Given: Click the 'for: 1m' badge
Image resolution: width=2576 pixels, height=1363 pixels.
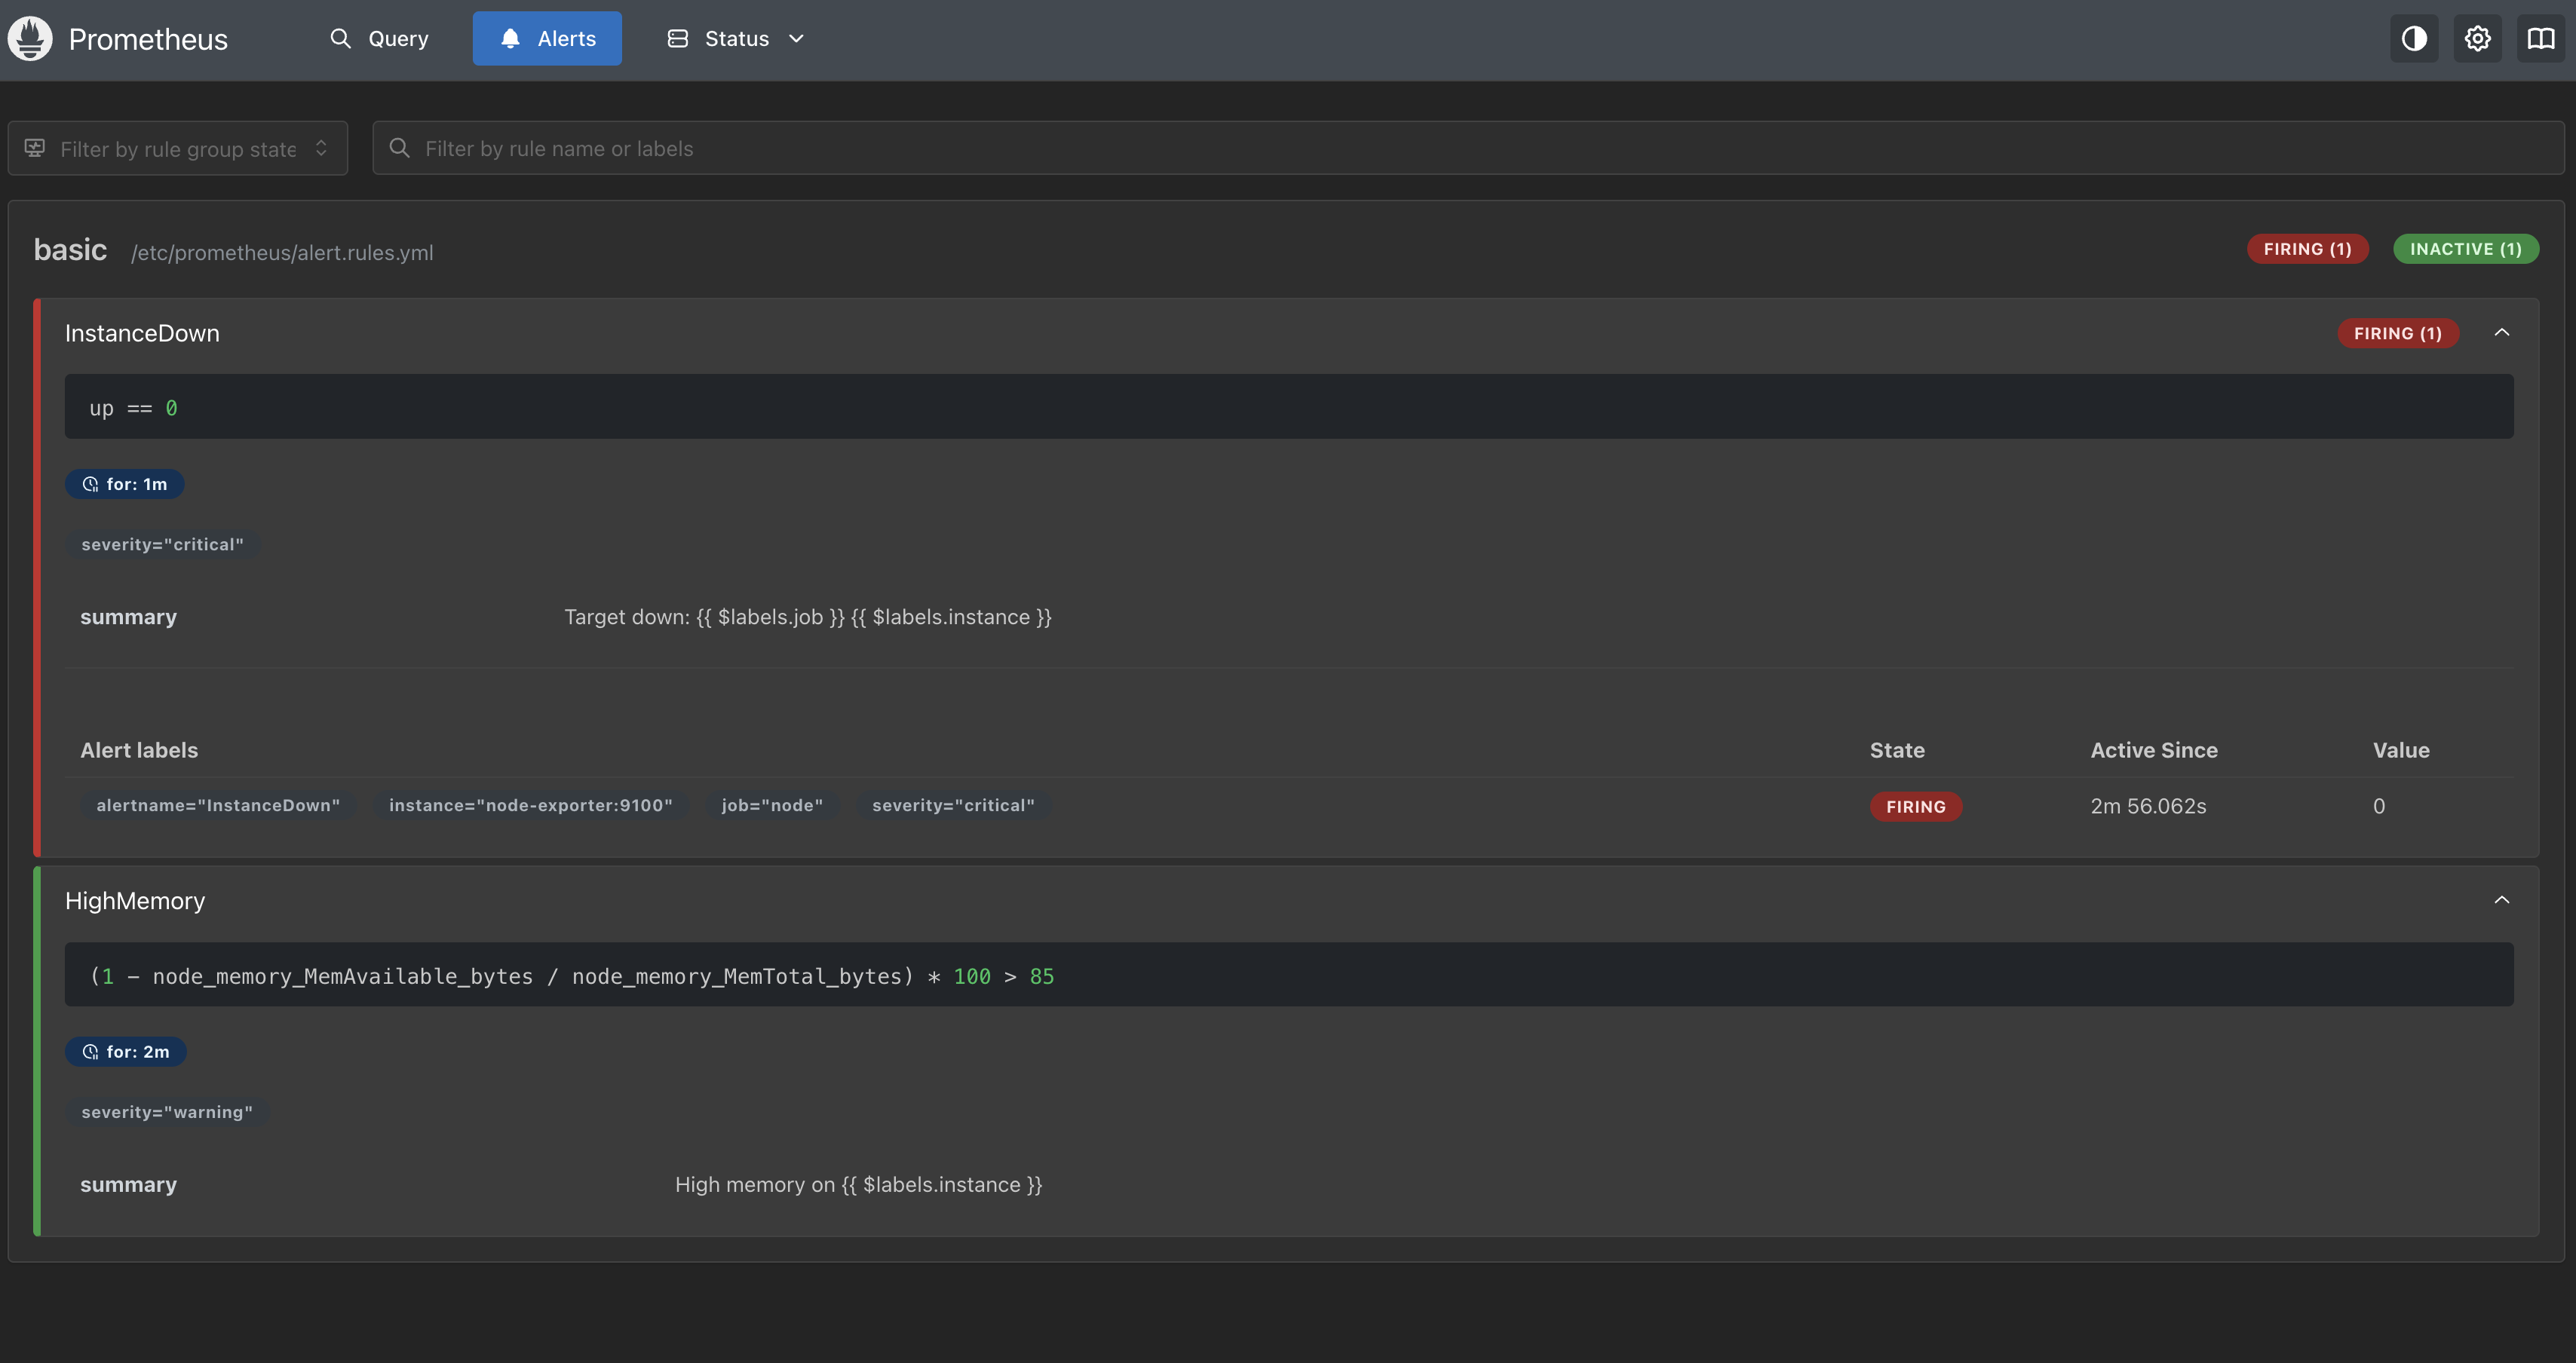Looking at the screenshot, I should click(125, 484).
